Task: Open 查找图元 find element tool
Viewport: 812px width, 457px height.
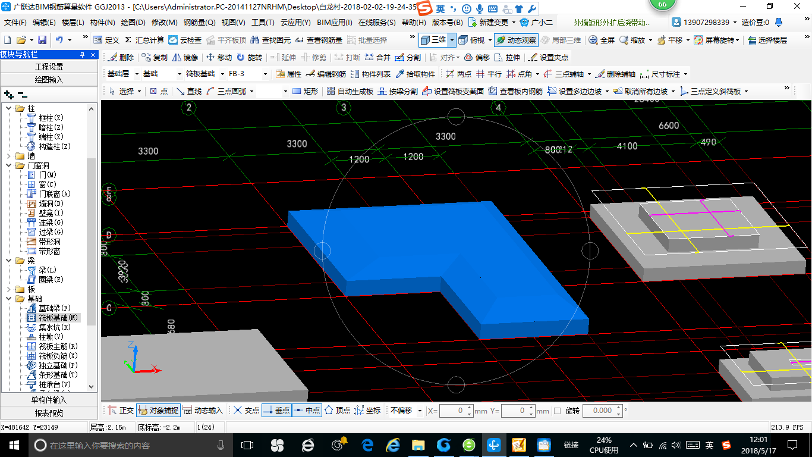Action: point(270,40)
